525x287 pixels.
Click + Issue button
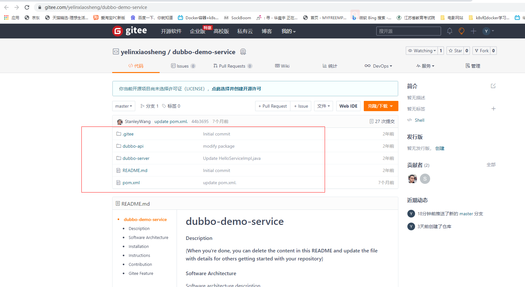pyautogui.click(x=301, y=106)
